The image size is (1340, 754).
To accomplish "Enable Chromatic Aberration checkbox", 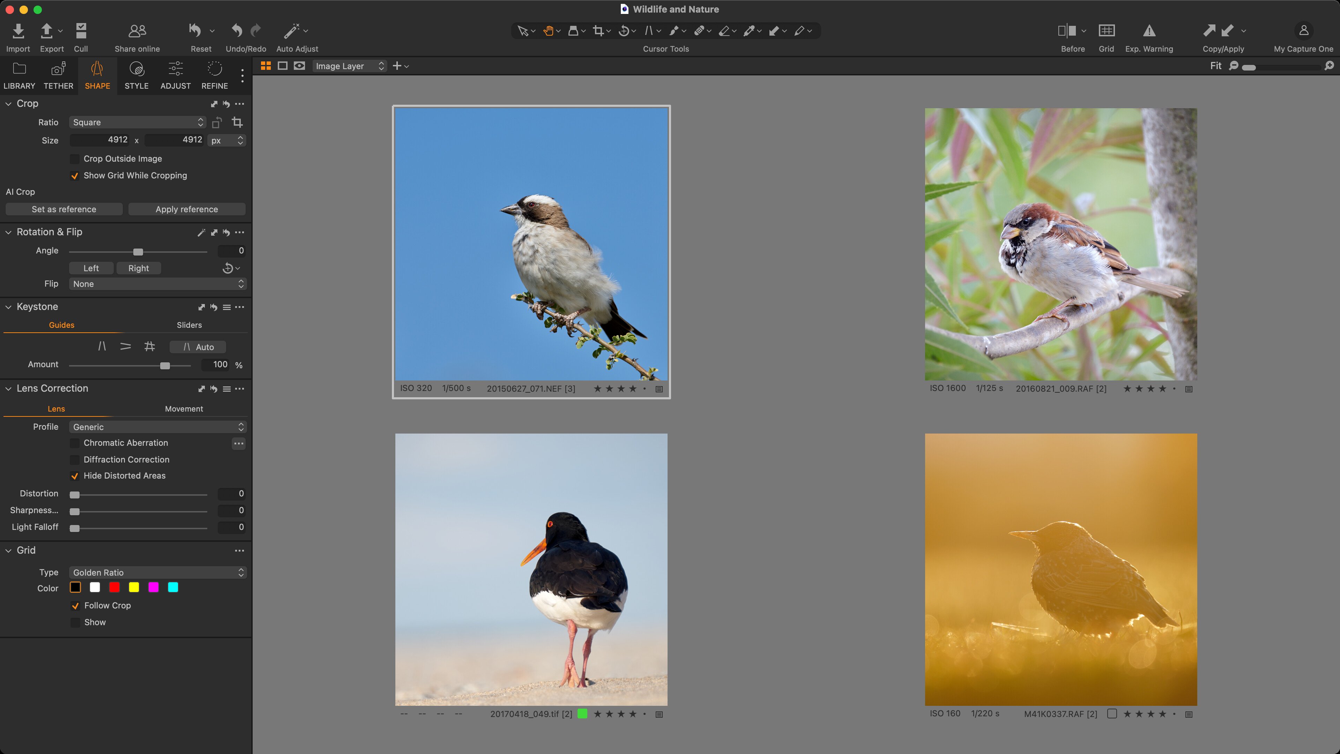I will coord(75,443).
